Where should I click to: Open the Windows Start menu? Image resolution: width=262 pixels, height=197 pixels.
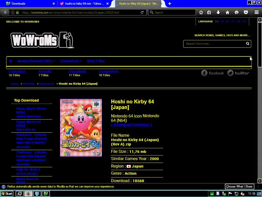[7, 194]
